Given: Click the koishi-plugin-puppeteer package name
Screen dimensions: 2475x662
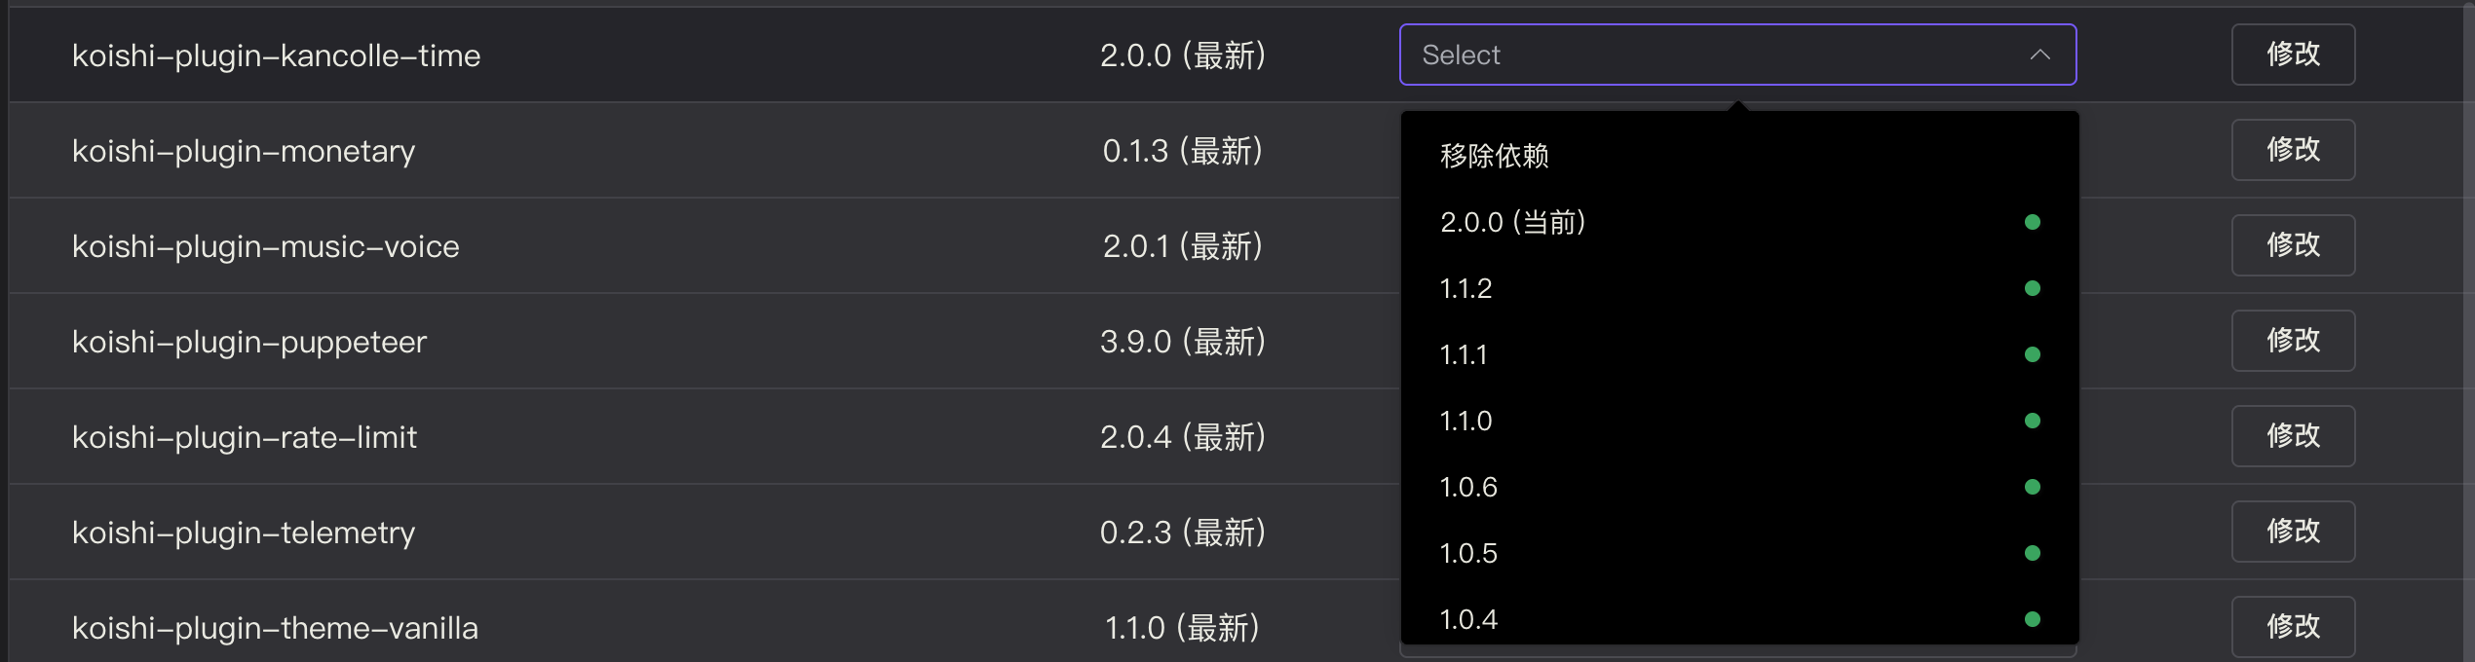Looking at the screenshot, I should (249, 343).
